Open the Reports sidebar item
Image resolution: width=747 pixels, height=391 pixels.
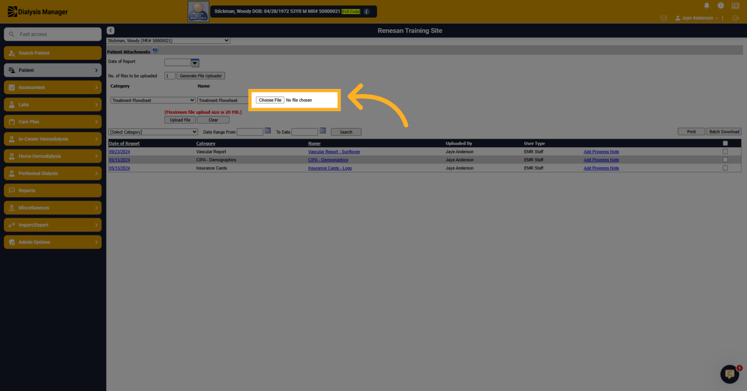point(53,190)
